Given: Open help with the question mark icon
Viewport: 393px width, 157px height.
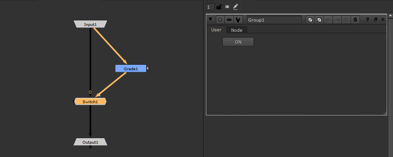Looking at the screenshot, I should (x=368, y=20).
